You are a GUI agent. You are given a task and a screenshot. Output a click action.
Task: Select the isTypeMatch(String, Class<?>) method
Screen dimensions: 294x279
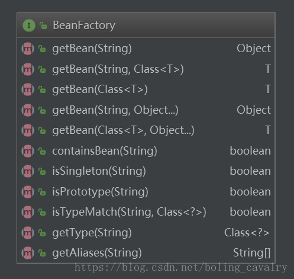click(x=146, y=212)
